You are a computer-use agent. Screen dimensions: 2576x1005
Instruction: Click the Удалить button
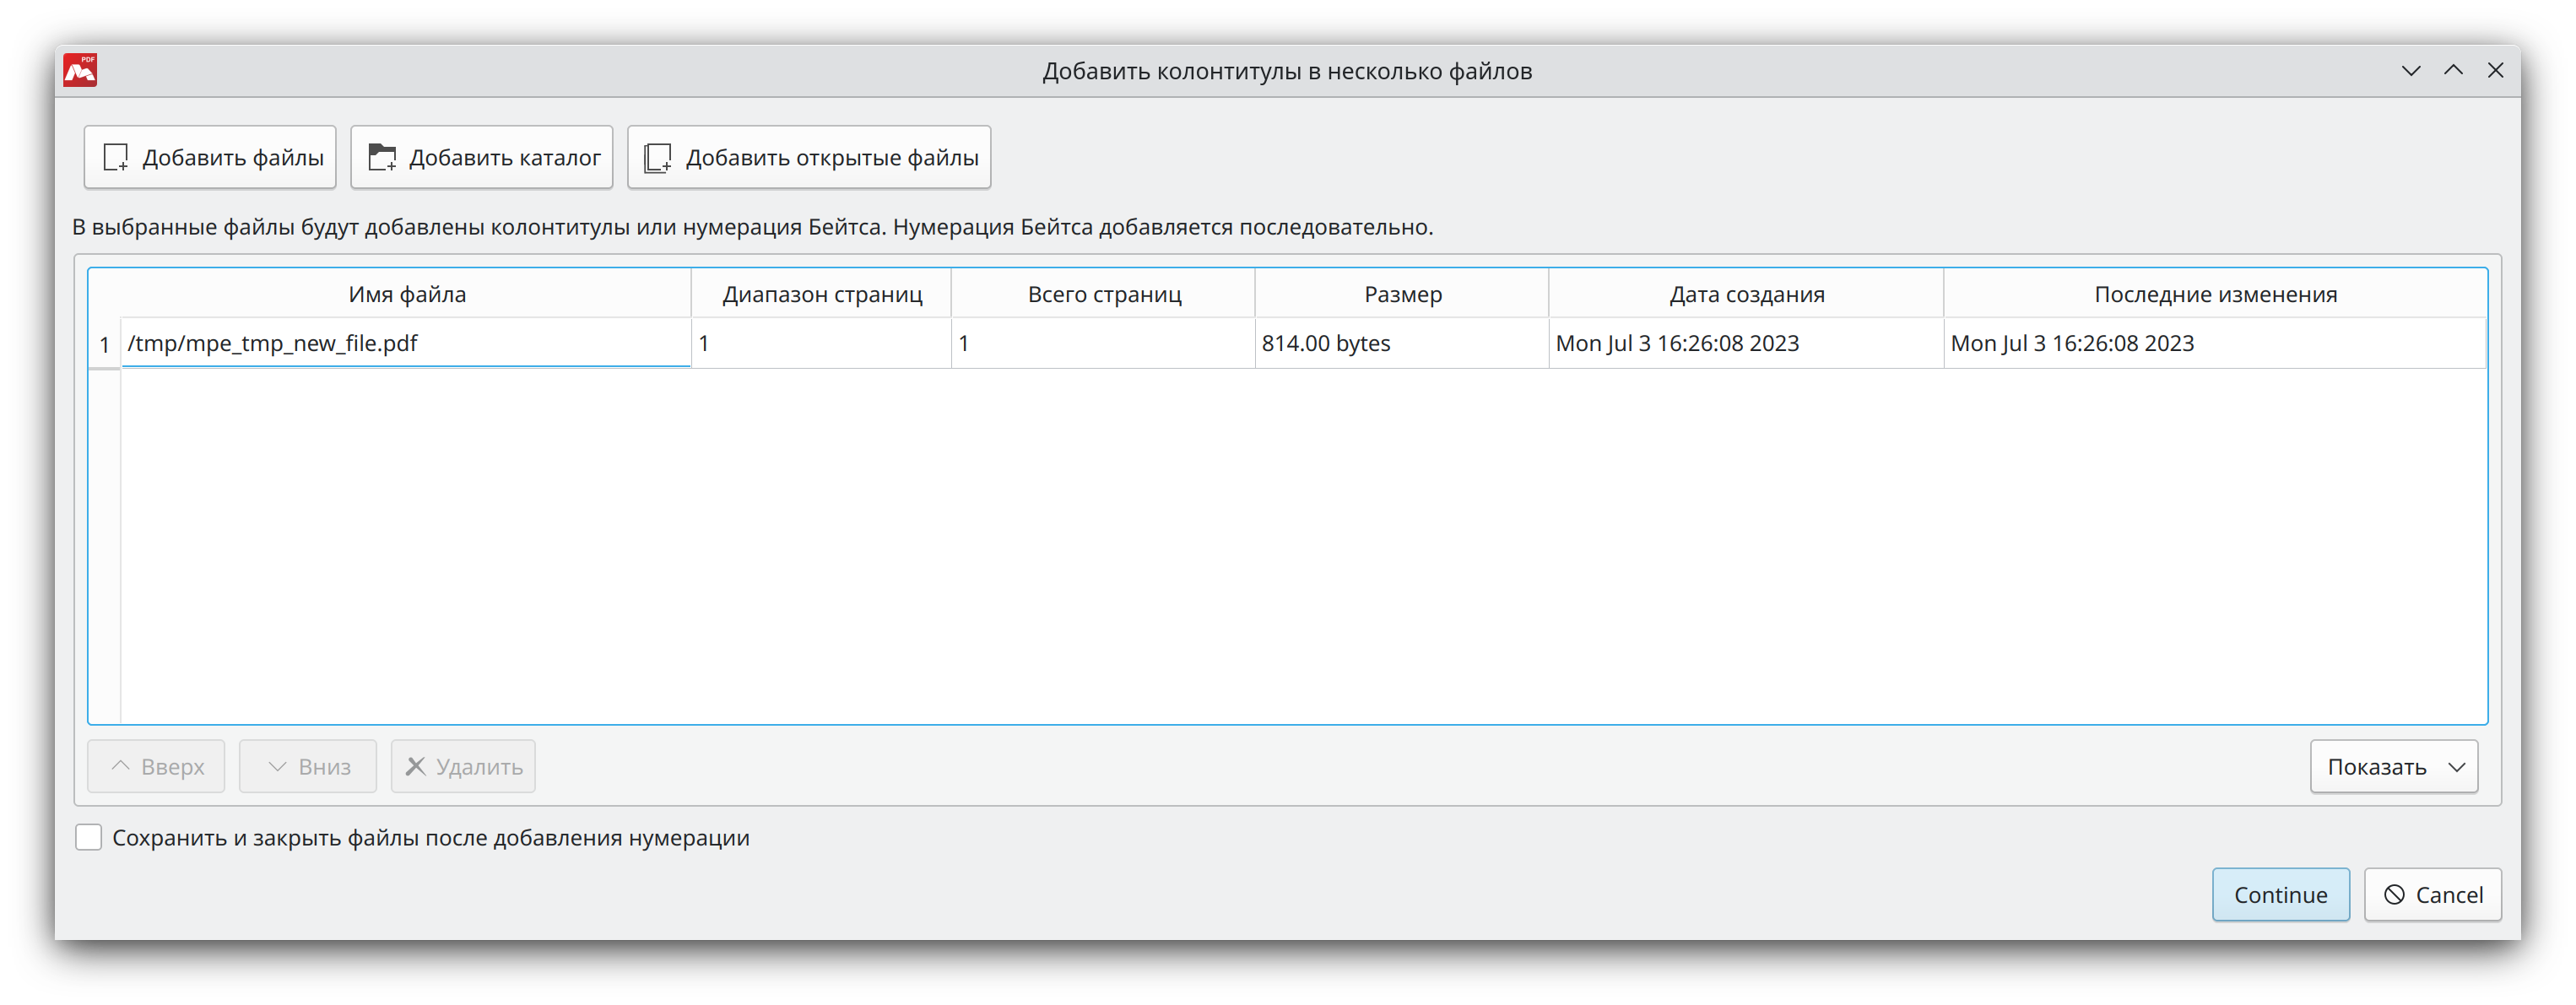tap(463, 767)
